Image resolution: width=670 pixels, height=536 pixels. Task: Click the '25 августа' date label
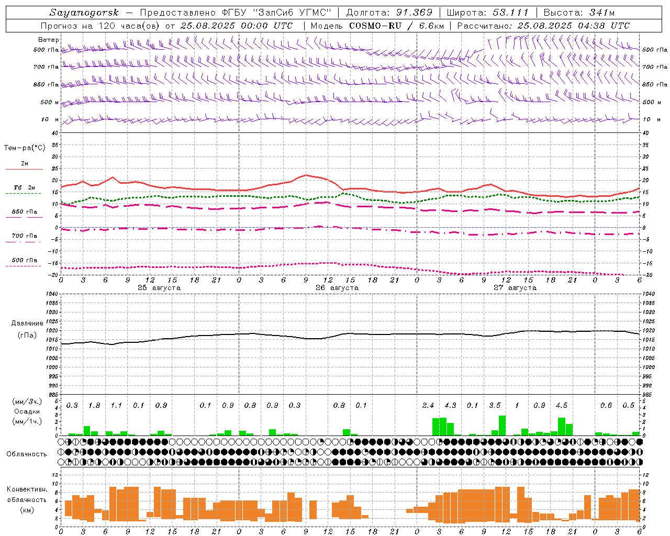pos(159,288)
